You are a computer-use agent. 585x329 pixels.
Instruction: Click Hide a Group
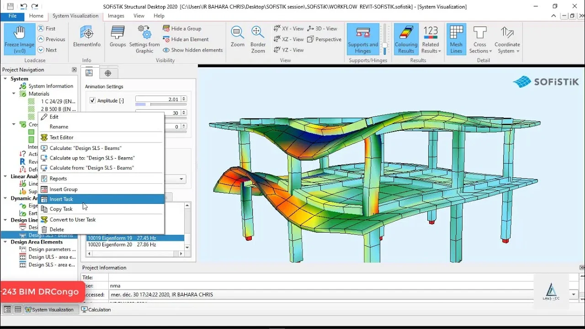182,28
